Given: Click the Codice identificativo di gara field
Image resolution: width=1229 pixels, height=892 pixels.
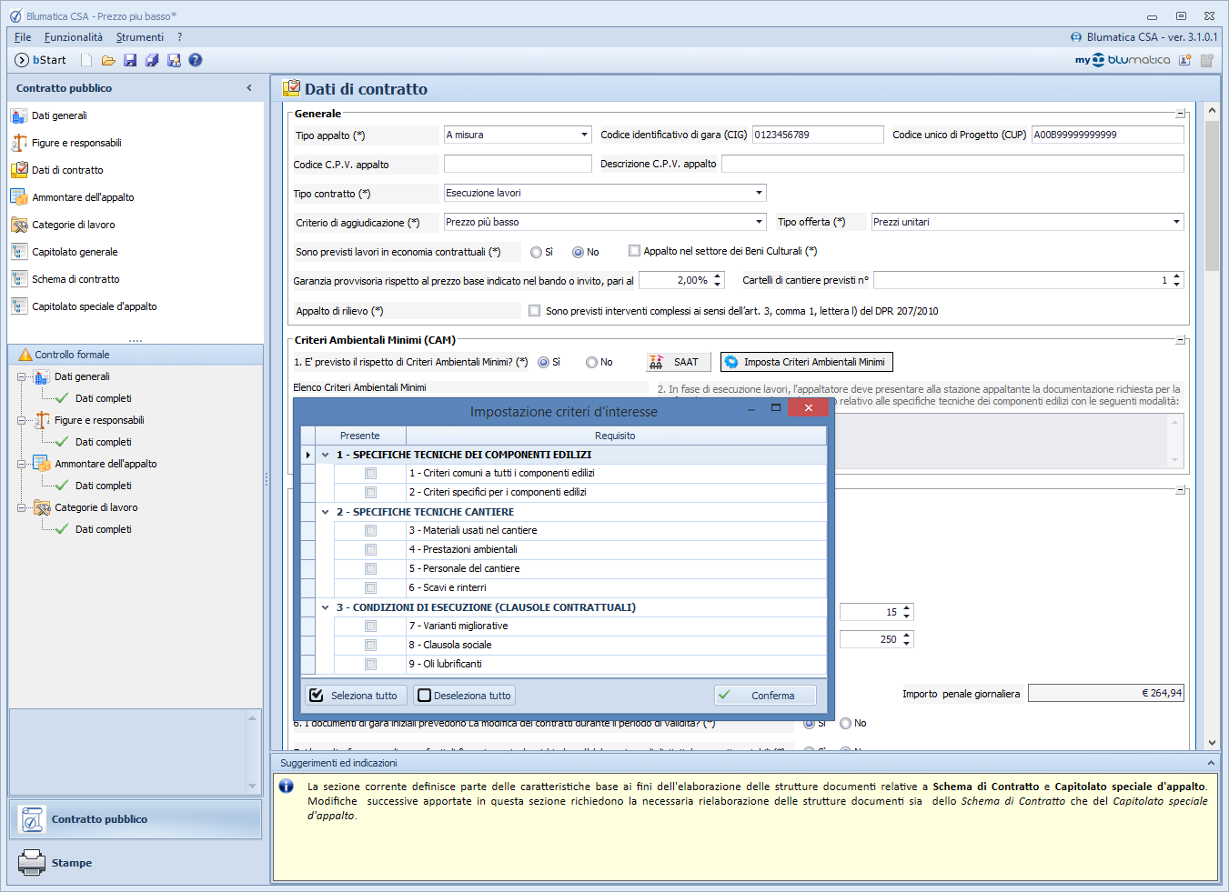Looking at the screenshot, I should click(x=818, y=135).
